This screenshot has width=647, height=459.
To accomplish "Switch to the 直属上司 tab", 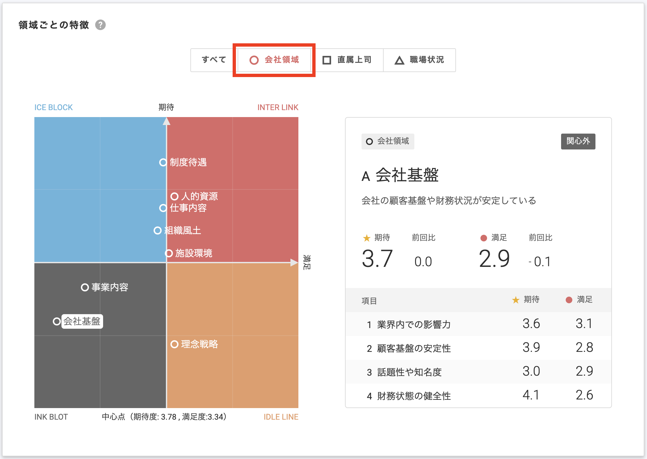I will 347,60.
